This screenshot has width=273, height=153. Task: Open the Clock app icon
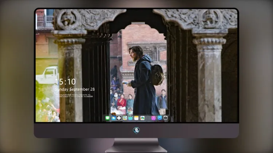119,118
